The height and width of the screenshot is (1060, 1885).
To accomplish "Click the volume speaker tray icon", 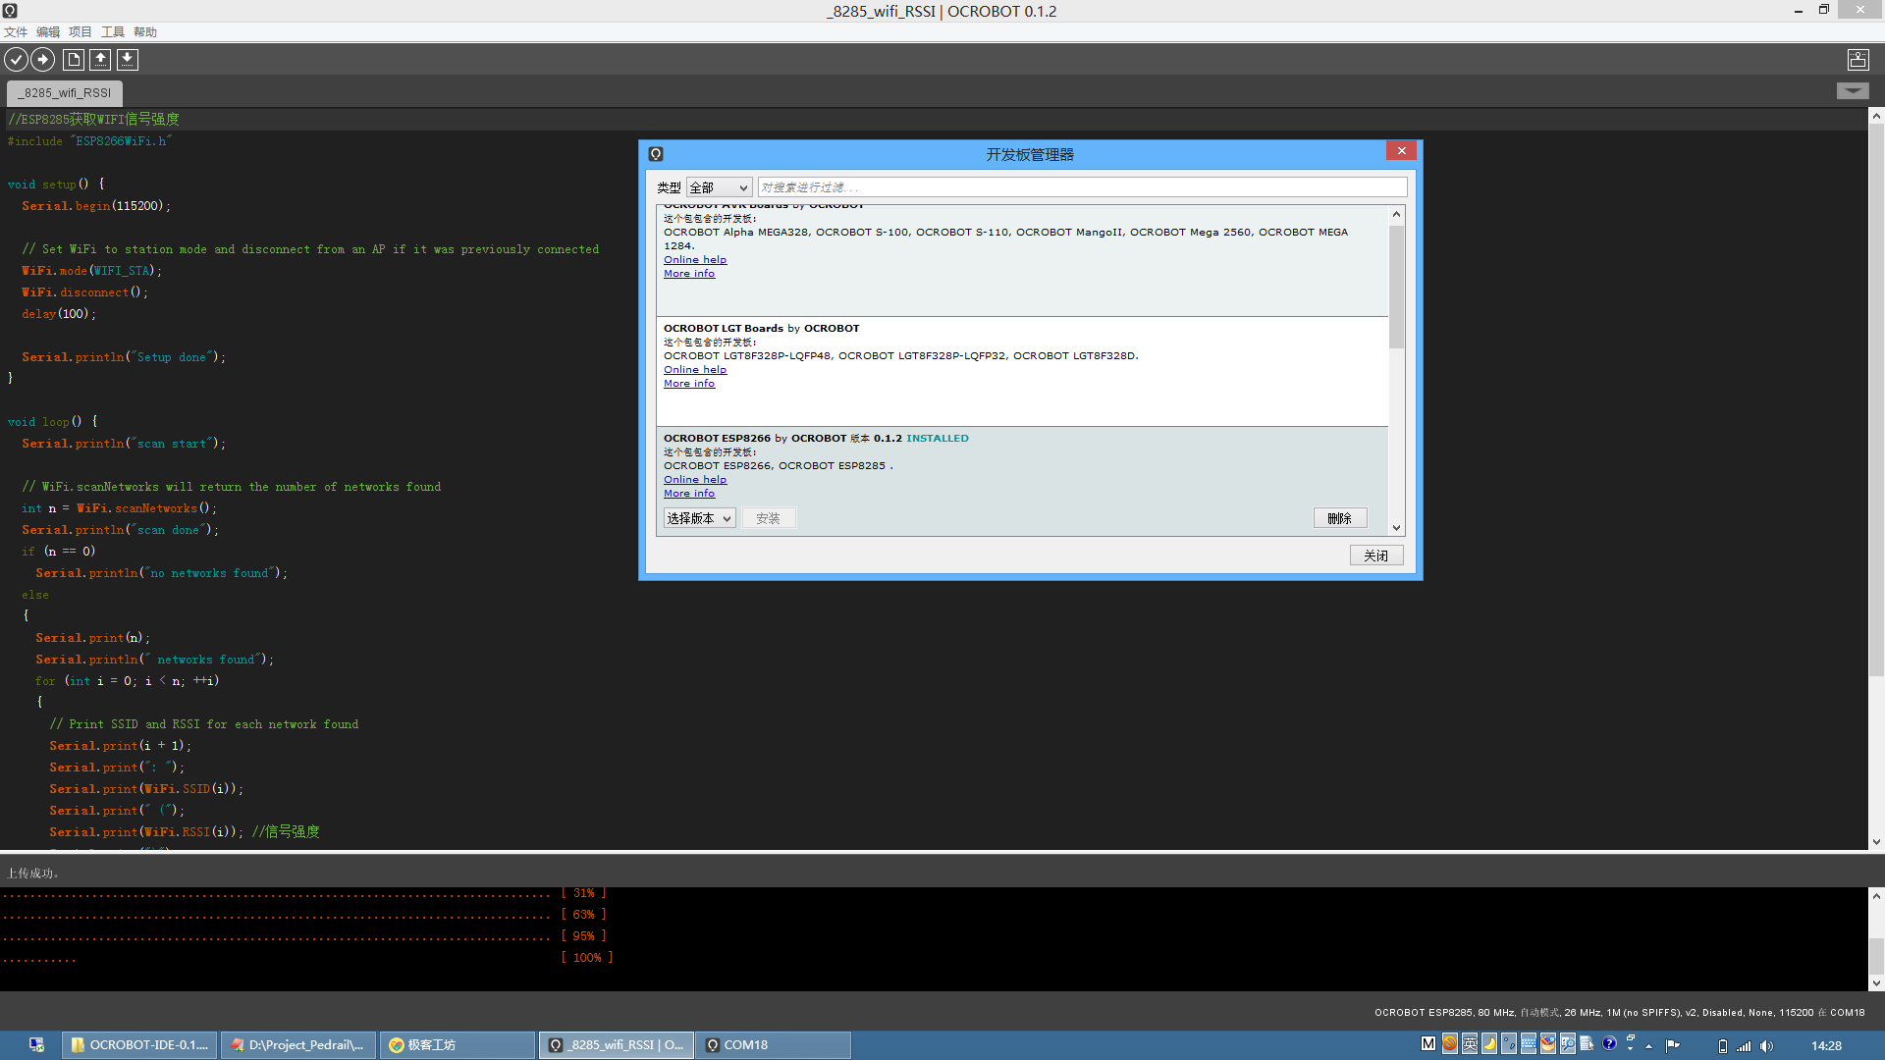I will click(1766, 1046).
